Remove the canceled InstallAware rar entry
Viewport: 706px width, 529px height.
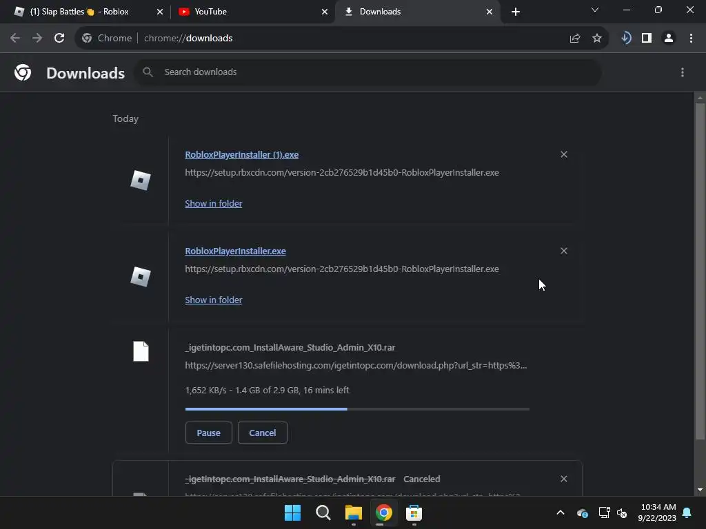point(564,479)
